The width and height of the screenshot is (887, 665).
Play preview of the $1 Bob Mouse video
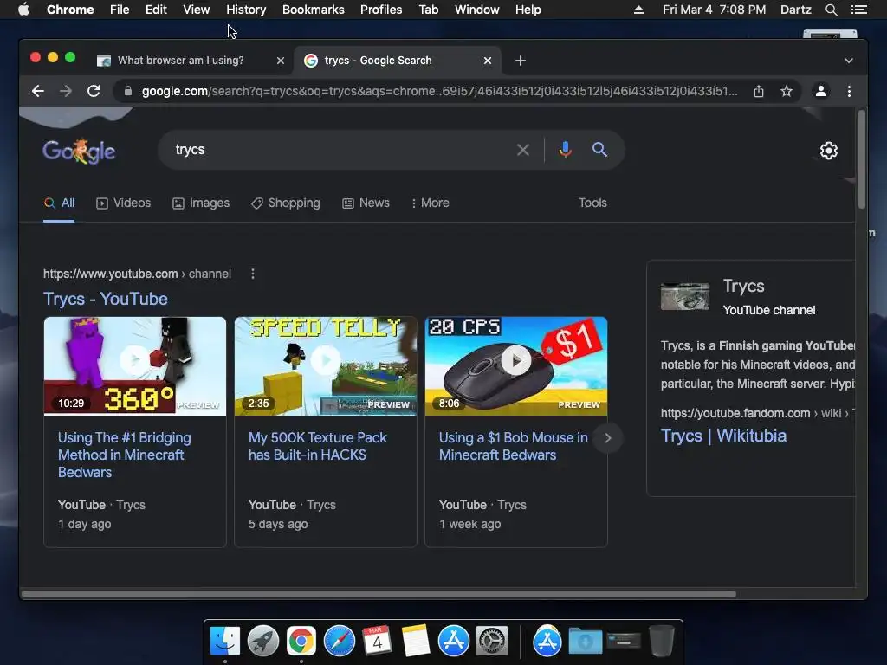(516, 360)
